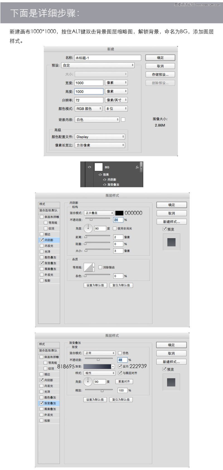Toggle visibility eye of the BG layer

coord(89,167)
